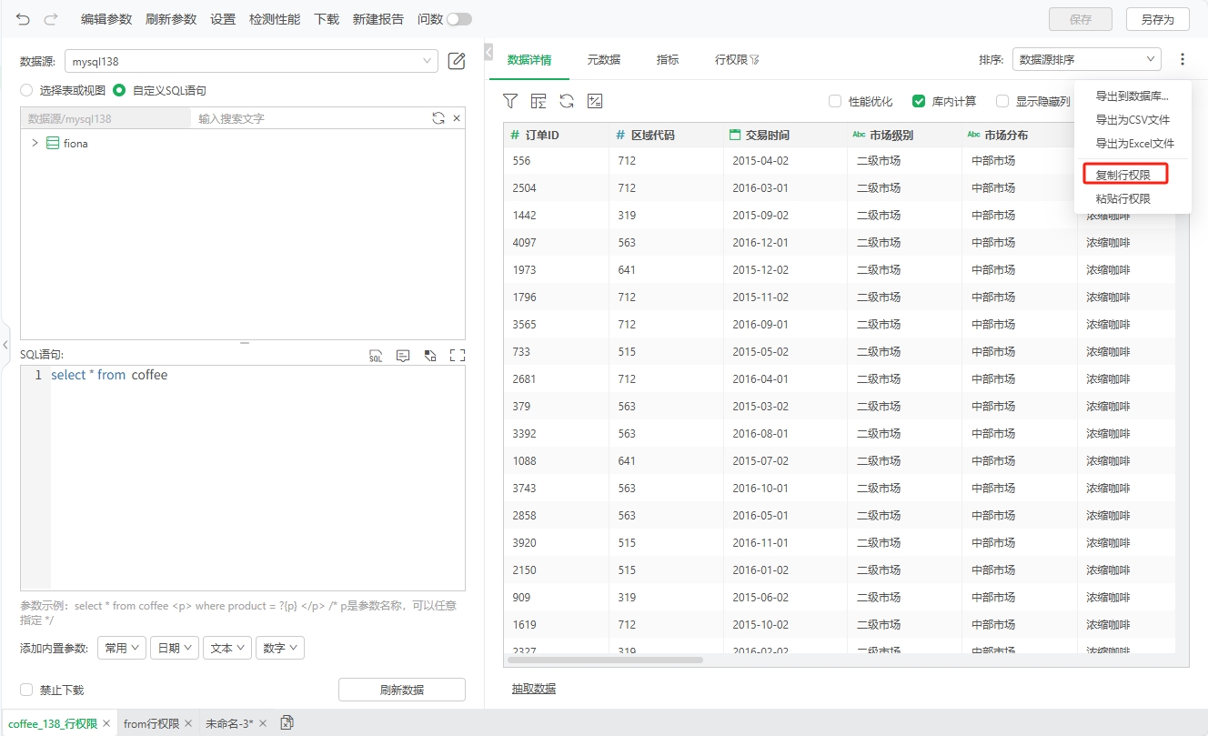Click the edit data source icon beside mysql138
The width and height of the screenshot is (1208, 736).
457,61
